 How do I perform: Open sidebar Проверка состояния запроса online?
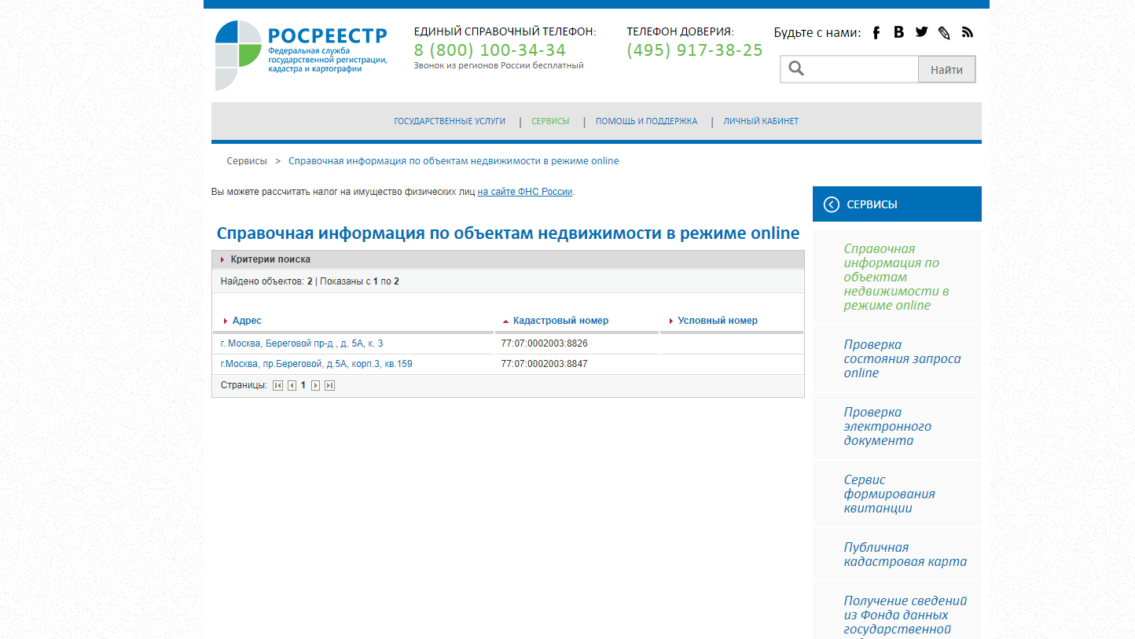902,359
